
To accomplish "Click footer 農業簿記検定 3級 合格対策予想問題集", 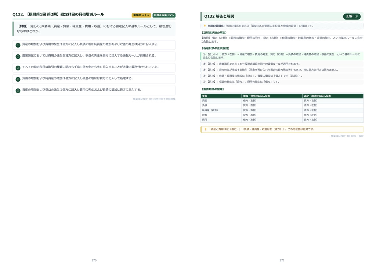I will click(x=154, y=99).
